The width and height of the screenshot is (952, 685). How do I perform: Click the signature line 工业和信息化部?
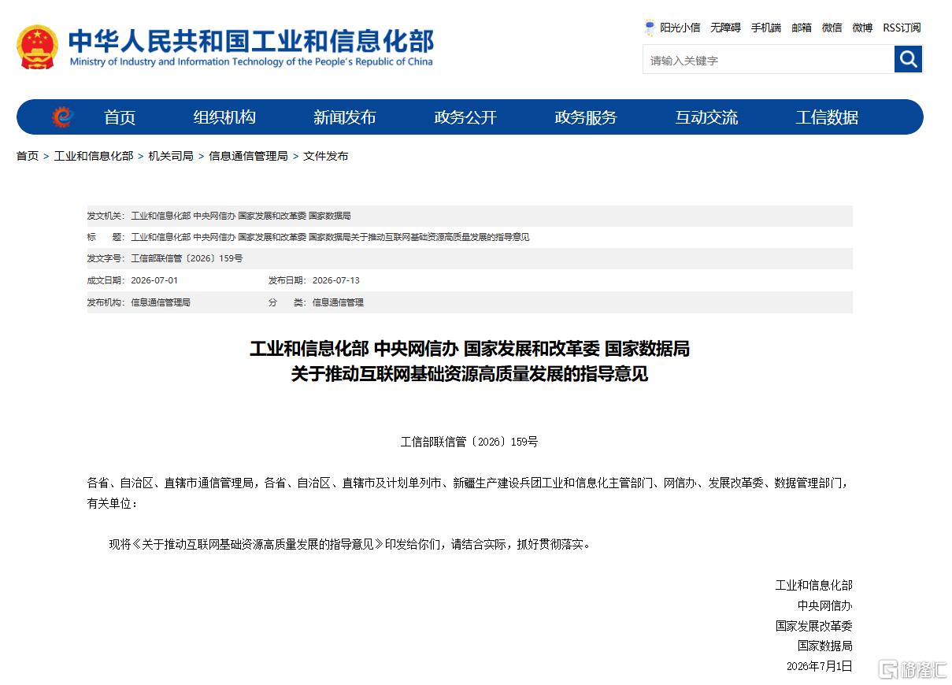click(814, 585)
